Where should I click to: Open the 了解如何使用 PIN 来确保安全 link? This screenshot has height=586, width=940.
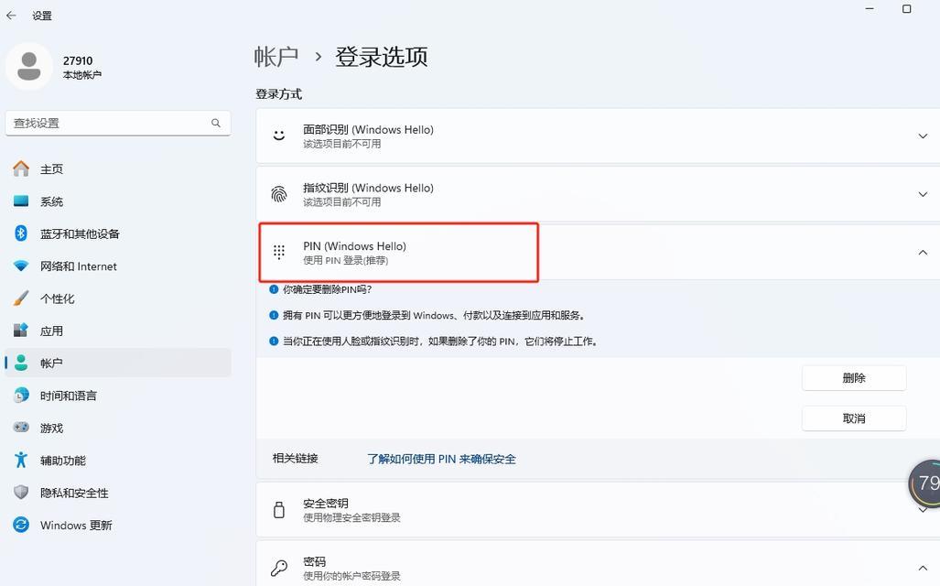(x=441, y=459)
